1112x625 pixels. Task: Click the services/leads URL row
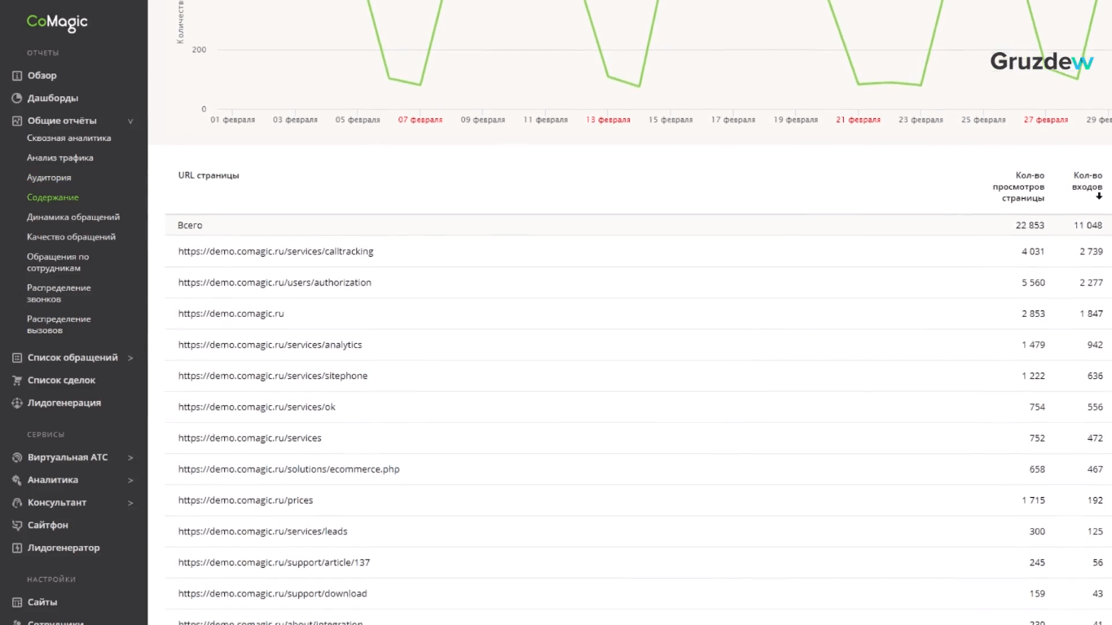(x=262, y=531)
